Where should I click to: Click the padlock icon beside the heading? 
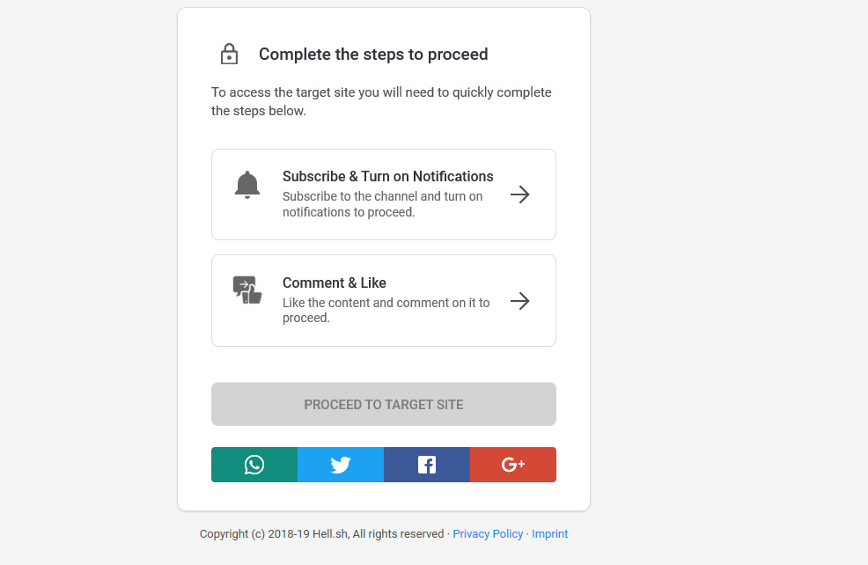click(229, 55)
